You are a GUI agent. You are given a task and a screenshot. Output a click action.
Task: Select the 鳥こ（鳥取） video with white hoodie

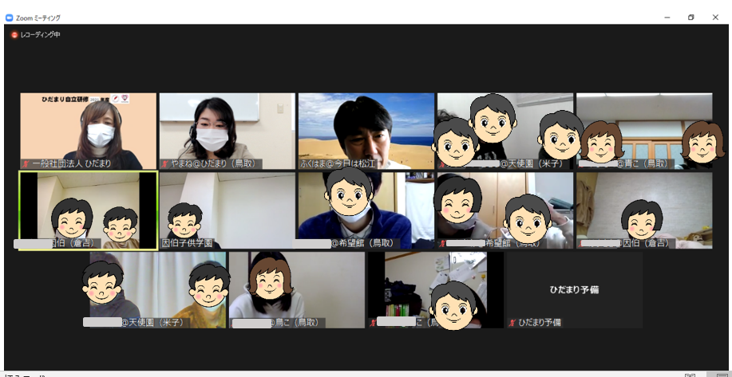tap(297, 290)
